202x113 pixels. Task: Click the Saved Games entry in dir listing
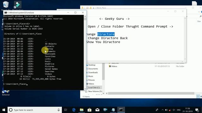(51, 69)
